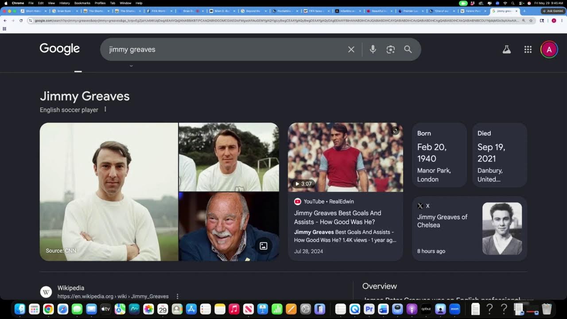Open Maps from the Dock
The height and width of the screenshot is (319, 567).
click(x=120, y=309)
